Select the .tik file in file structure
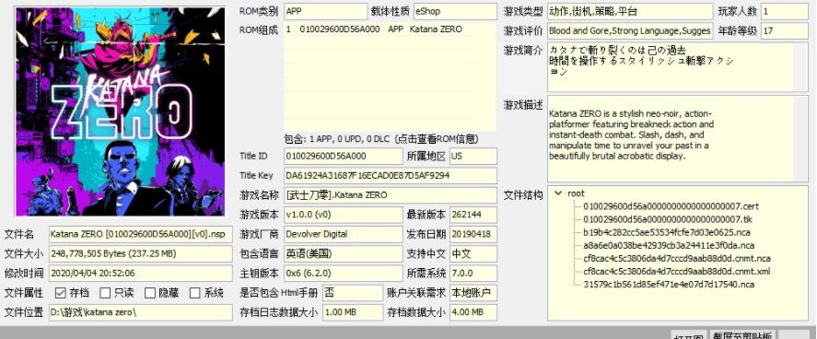Viewport: 817px width, 339px height. coord(668,219)
